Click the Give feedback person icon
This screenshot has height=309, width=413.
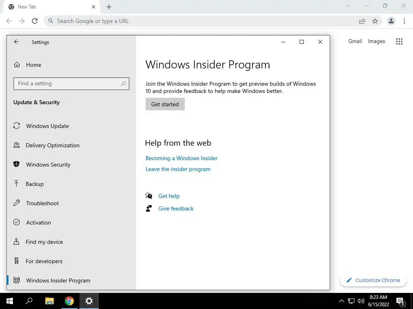(149, 208)
